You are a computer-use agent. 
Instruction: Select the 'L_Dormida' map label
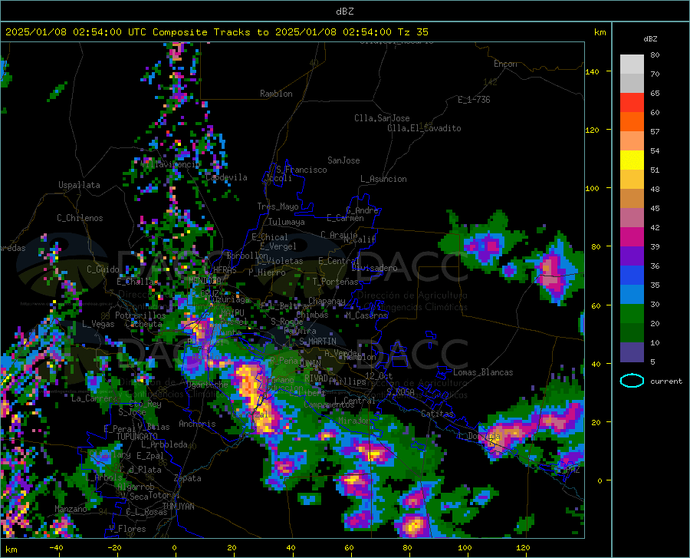coord(478,436)
